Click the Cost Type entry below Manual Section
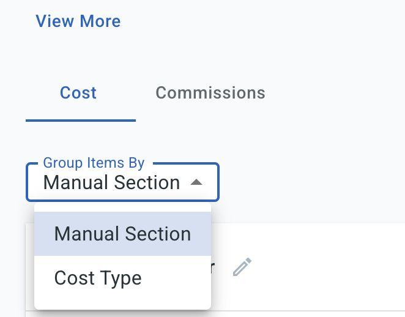 [98, 278]
